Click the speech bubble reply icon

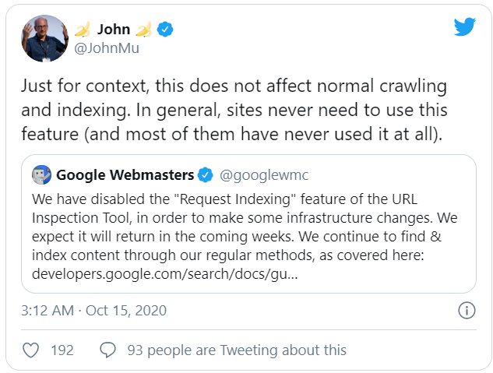pos(108,350)
